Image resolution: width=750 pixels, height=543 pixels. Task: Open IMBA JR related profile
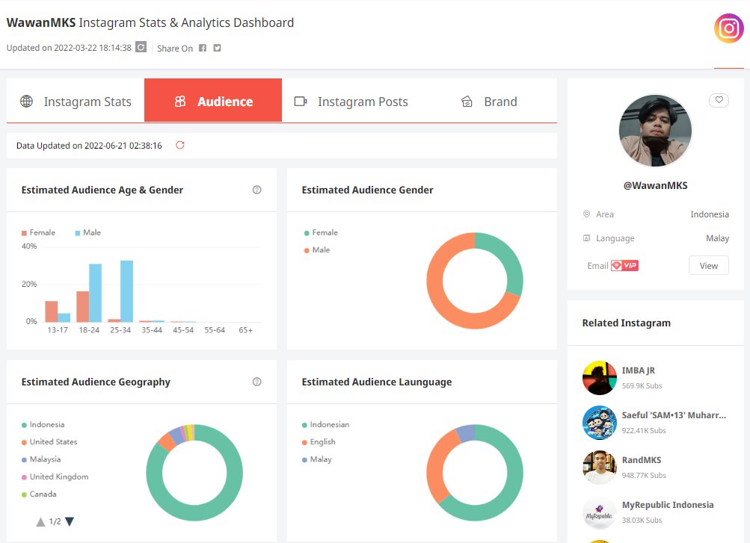pos(639,370)
